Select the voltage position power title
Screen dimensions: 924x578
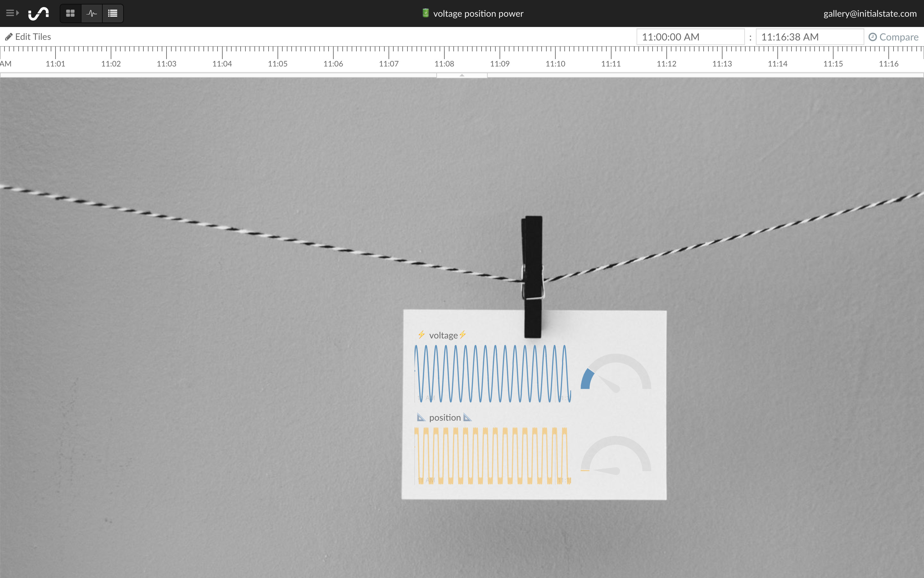(478, 13)
